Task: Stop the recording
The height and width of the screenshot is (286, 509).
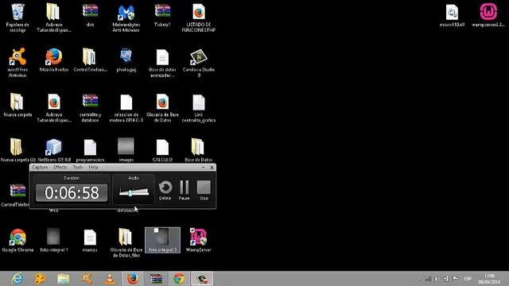Action: point(204,191)
